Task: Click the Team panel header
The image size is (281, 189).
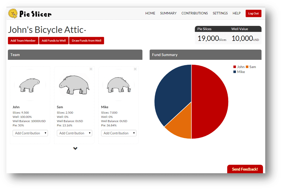Action: tap(75, 55)
